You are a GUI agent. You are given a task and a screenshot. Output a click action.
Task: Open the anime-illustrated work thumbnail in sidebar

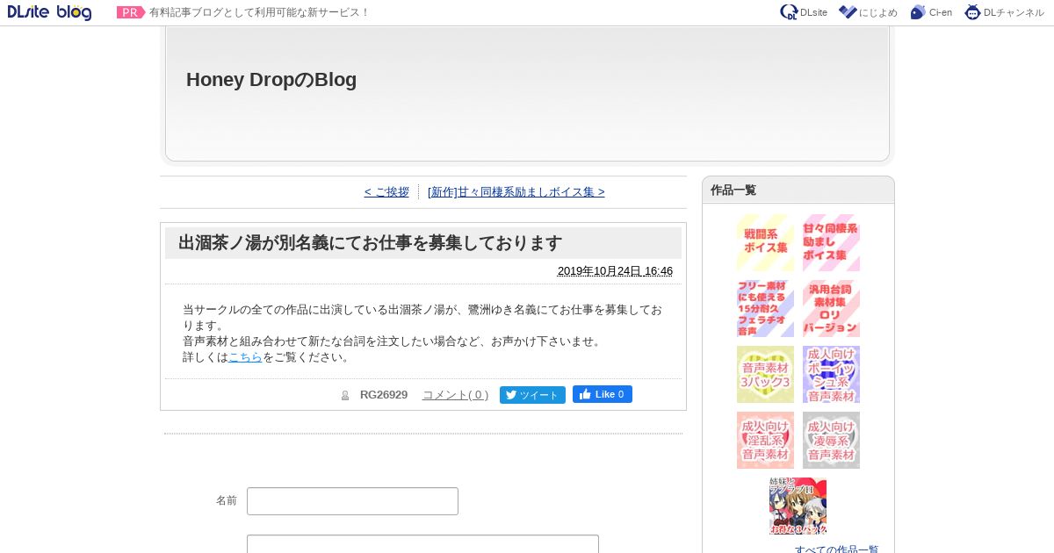point(798,506)
